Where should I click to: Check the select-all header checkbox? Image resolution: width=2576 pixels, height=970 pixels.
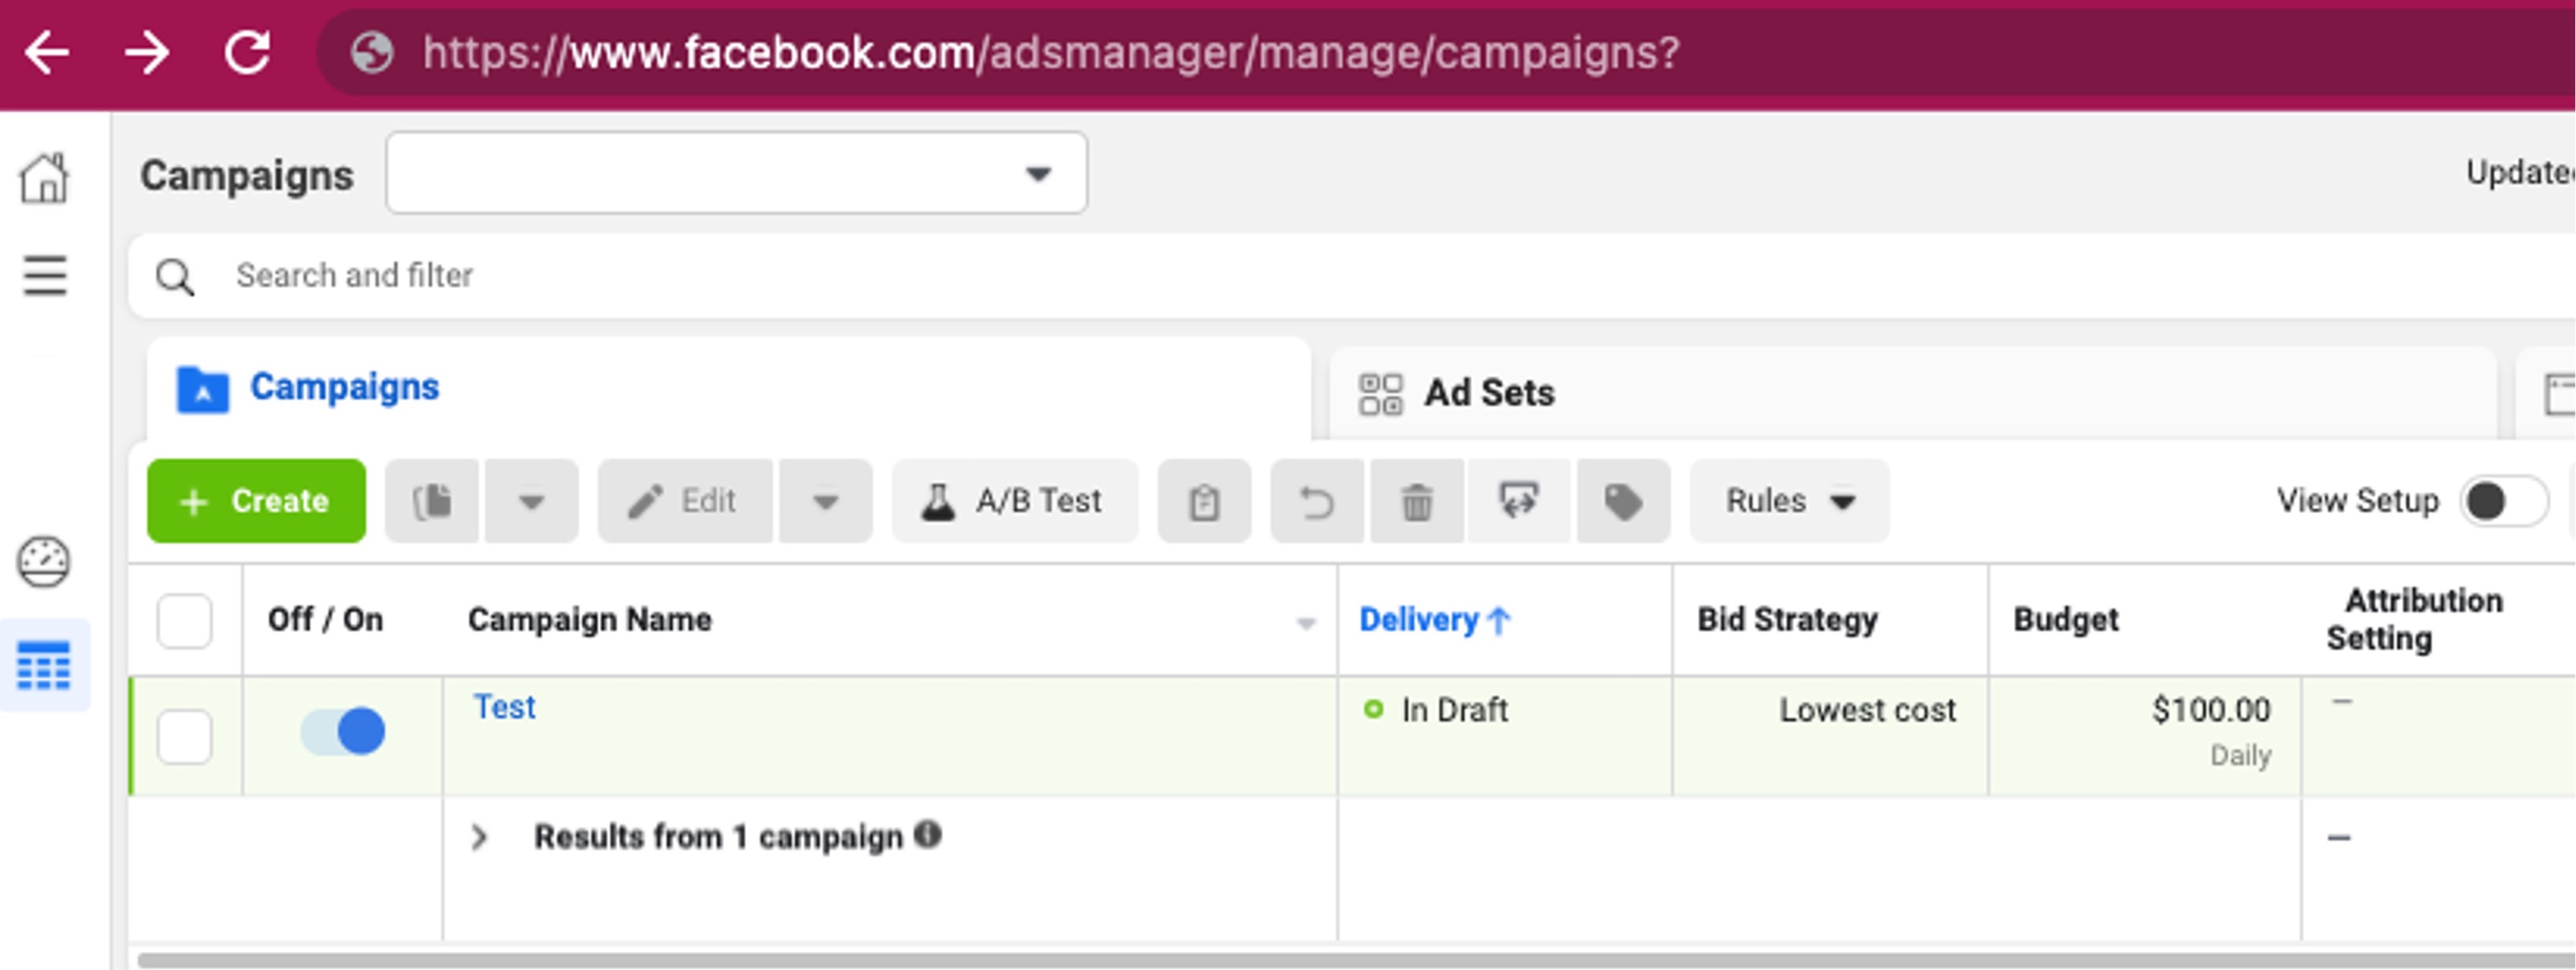pos(185,621)
